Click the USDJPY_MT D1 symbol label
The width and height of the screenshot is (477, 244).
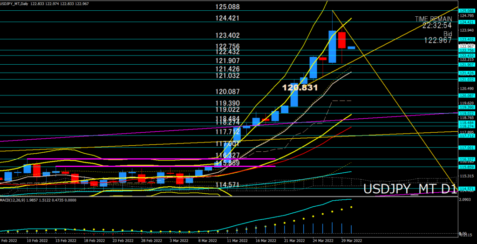410,189
